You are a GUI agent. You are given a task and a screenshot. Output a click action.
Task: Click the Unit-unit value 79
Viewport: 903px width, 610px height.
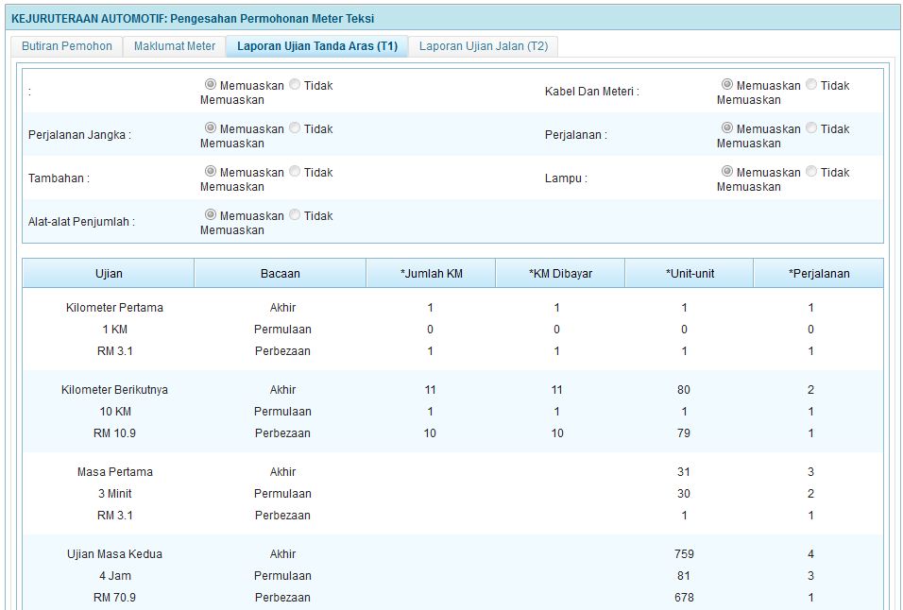684,433
